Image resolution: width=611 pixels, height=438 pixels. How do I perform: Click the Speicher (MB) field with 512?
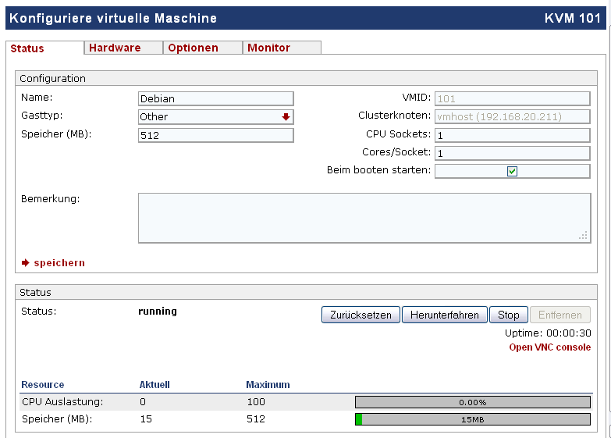[x=216, y=135]
